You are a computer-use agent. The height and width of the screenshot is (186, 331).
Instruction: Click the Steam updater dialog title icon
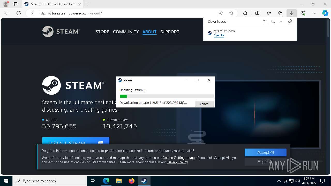pos(120,80)
